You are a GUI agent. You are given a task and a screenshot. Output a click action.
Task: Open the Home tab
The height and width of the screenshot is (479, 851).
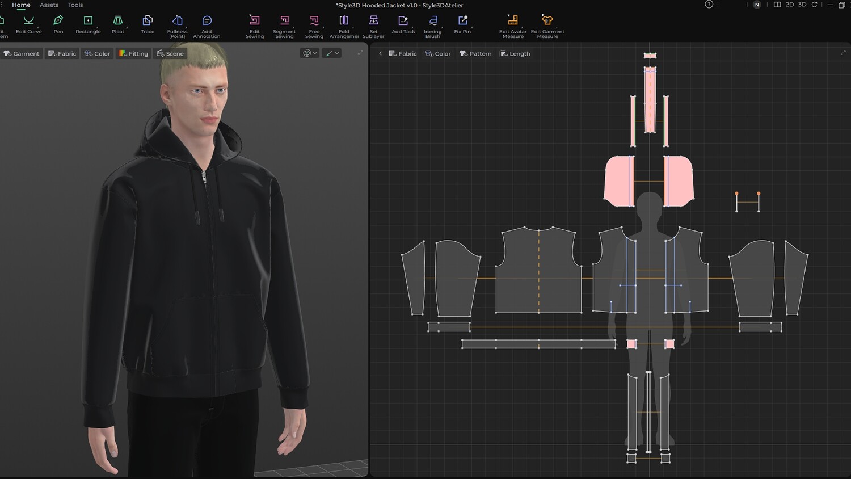click(x=21, y=5)
